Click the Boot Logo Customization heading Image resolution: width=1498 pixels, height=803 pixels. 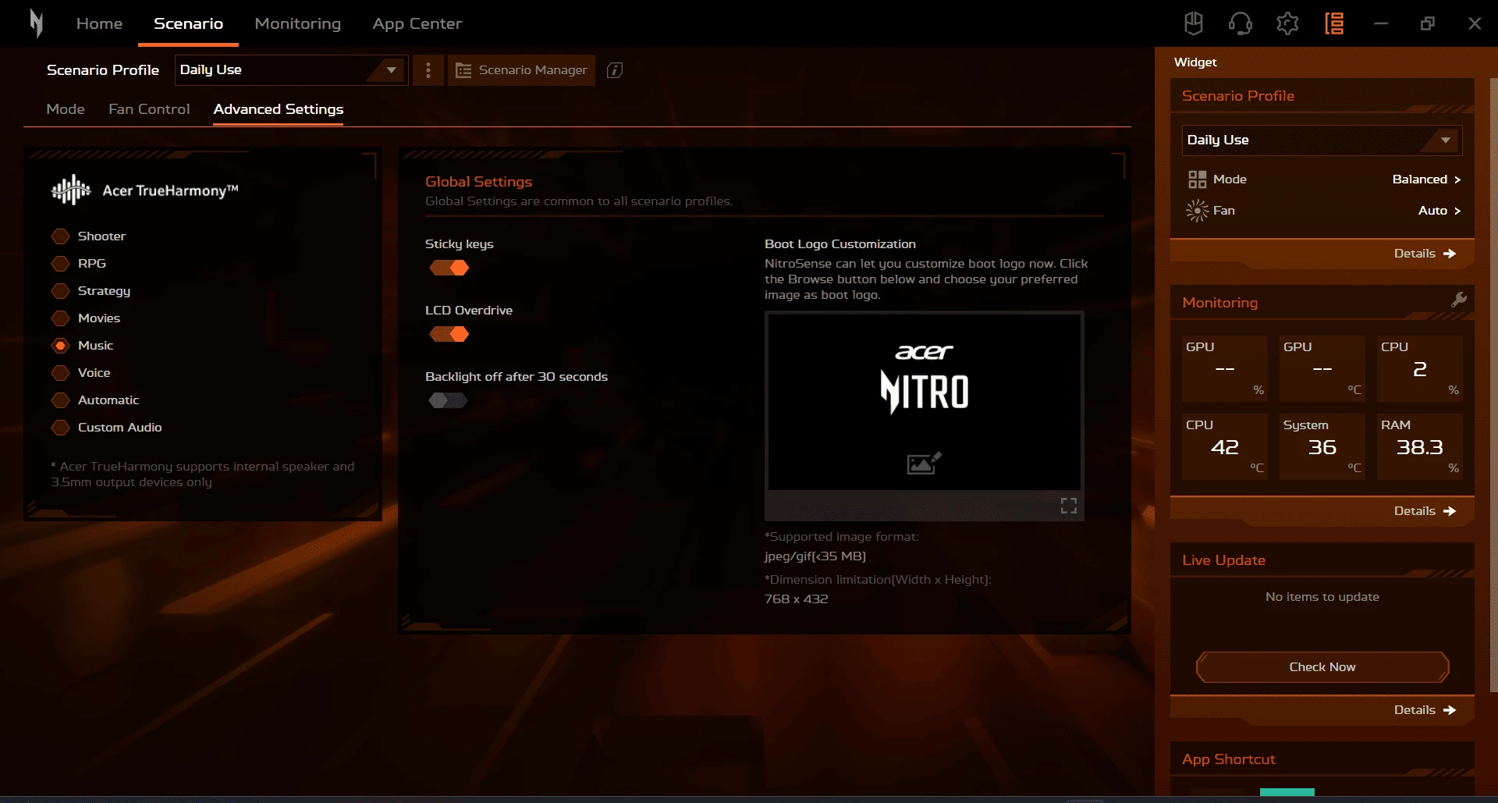point(840,244)
